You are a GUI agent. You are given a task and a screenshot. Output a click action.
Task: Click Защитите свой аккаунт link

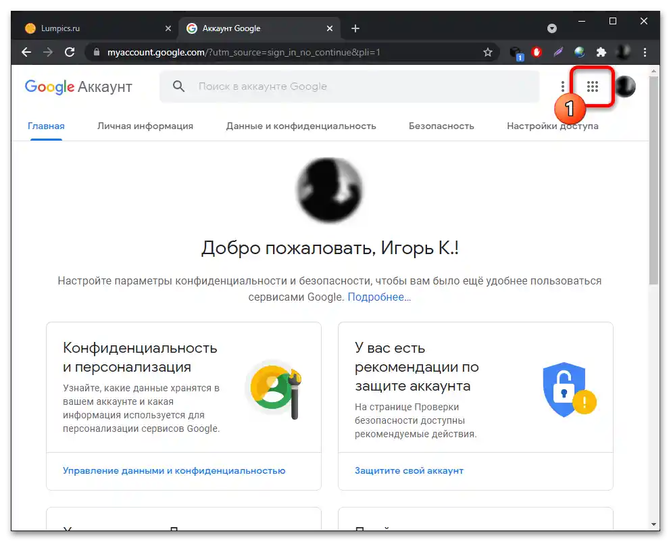tap(409, 470)
